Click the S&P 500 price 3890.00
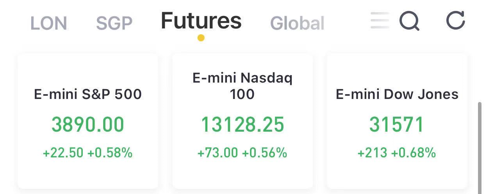485x194 pixels. [88, 125]
